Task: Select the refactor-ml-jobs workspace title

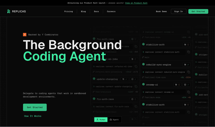Action: point(107,59)
